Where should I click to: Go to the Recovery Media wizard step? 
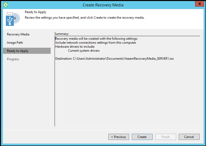coord(18,34)
